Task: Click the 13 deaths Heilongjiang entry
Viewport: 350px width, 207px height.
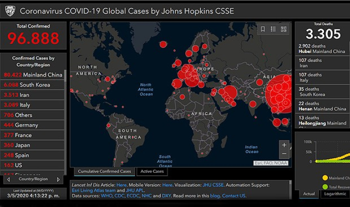Action: click(322, 121)
